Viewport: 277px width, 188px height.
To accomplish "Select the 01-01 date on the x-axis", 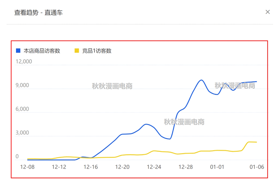I will 217,167.
